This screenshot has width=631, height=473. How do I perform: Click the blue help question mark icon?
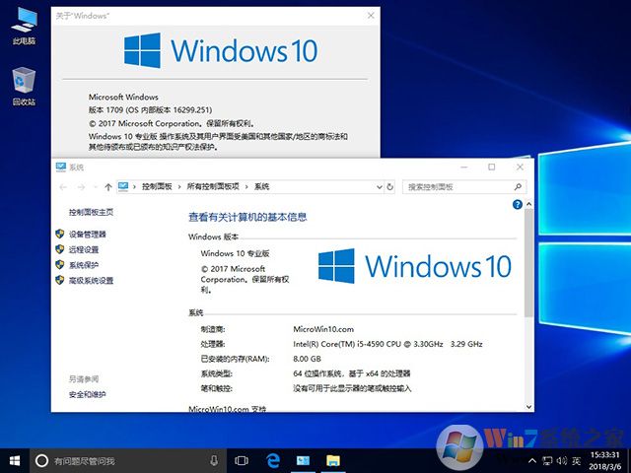pos(518,204)
